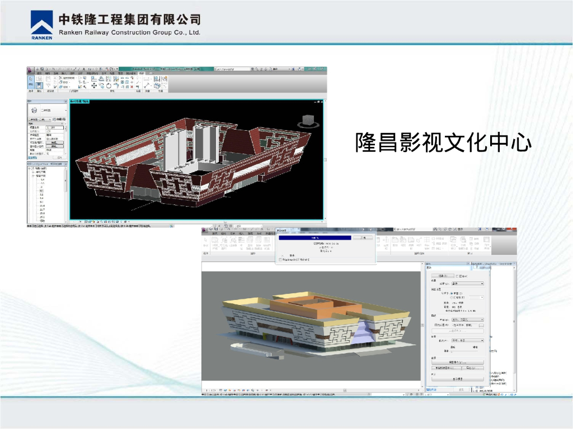Select the Move tool in top Revit ribbon
The image size is (573, 429).
[x=94, y=85]
